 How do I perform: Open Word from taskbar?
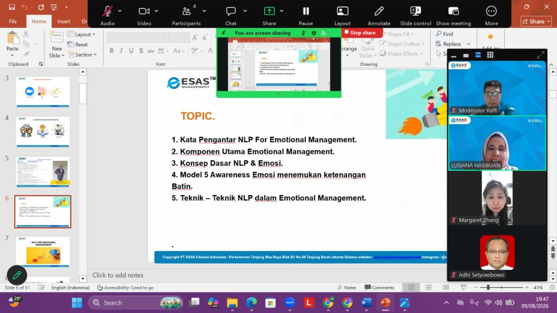coord(366,303)
